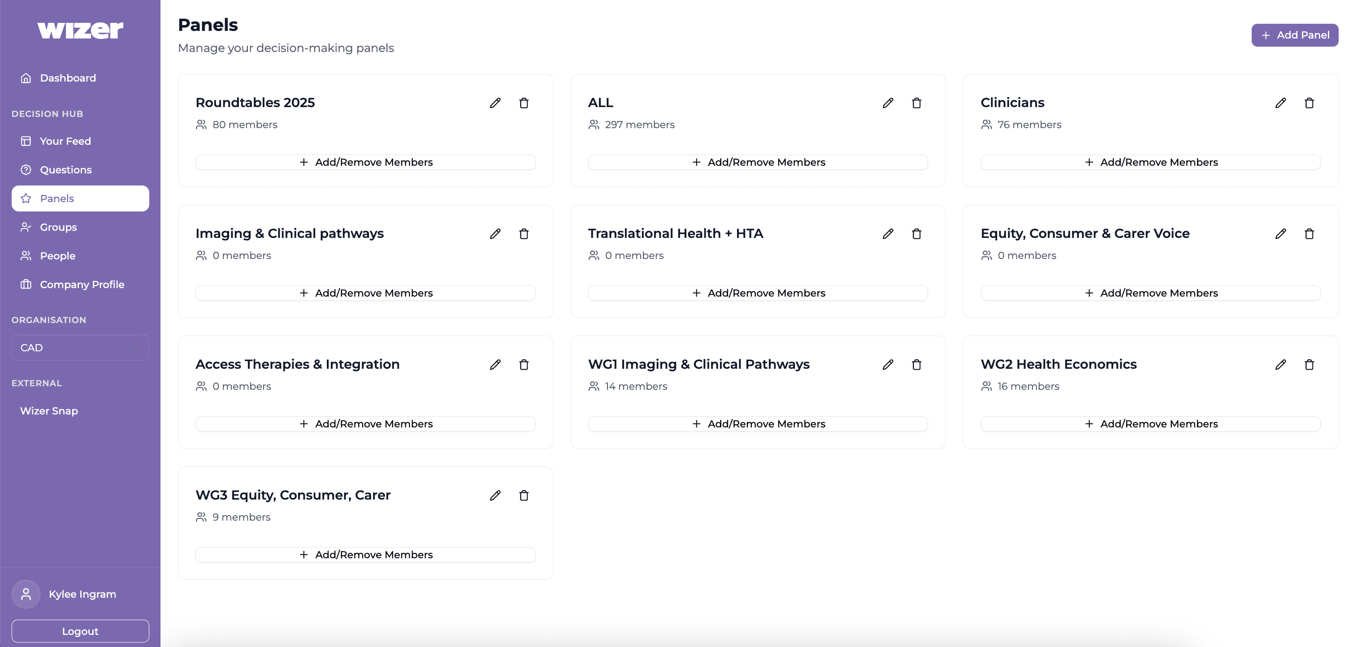The image size is (1353, 647).
Task: Edit the Roundtables 2025 panel name
Action: [x=494, y=104]
